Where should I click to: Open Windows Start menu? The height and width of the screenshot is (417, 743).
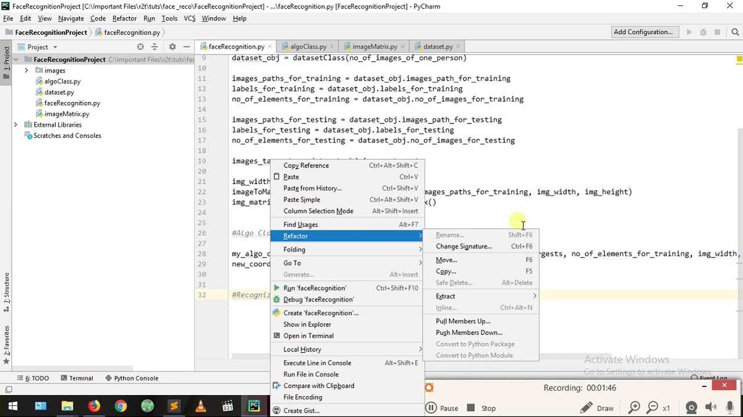pos(13,407)
